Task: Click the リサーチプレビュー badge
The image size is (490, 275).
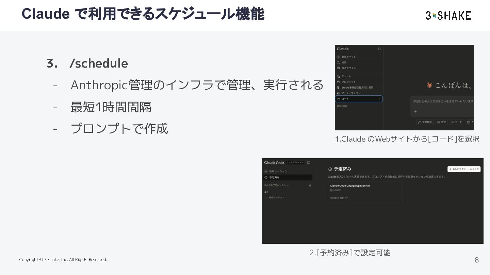Action: 295,163
